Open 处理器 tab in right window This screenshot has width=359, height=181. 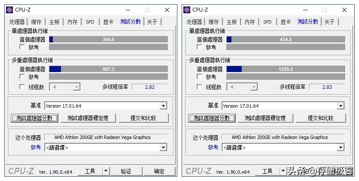[194, 22]
